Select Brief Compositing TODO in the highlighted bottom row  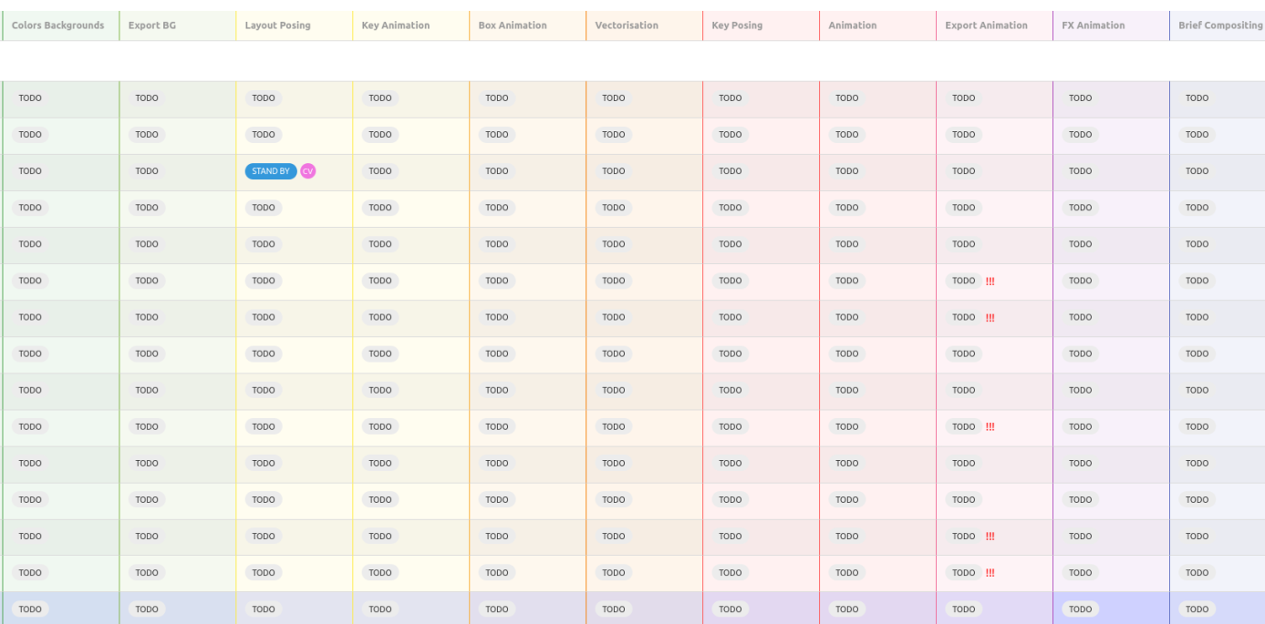[1198, 609]
